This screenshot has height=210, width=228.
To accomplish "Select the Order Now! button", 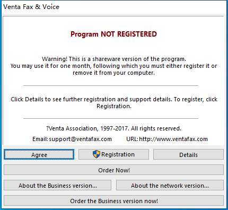I will click(113, 170).
